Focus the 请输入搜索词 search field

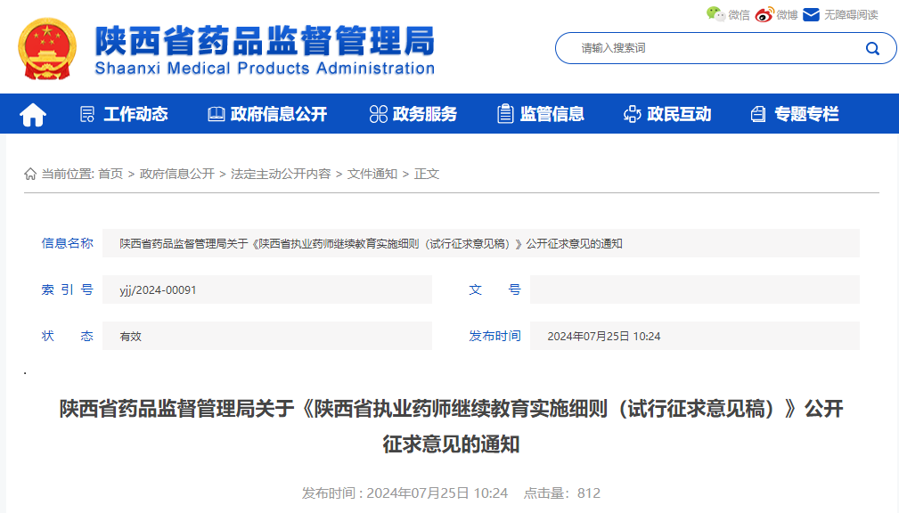click(x=713, y=48)
